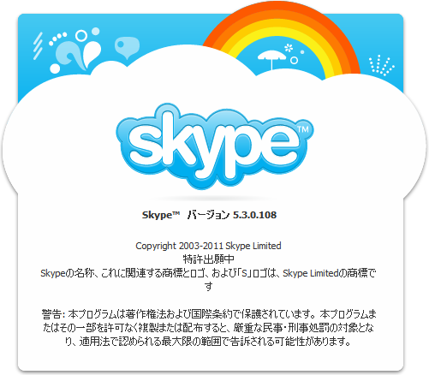Screen dimensions: 429x375
Task: Click the small ring beside umbrella
Action: [294, 60]
